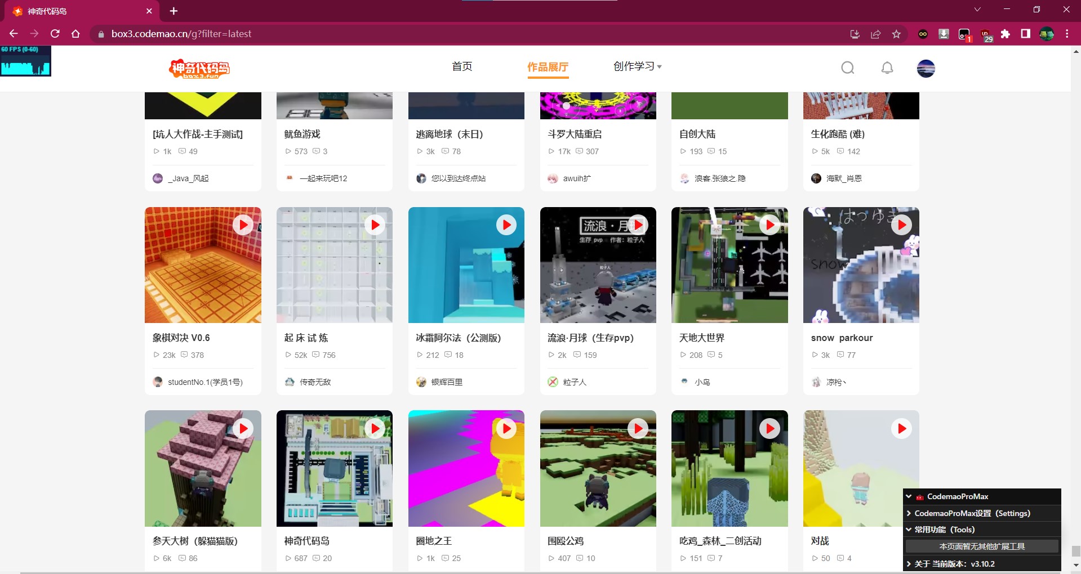Open author 传奇无敌 profile
1081x574 pixels.
pos(308,382)
